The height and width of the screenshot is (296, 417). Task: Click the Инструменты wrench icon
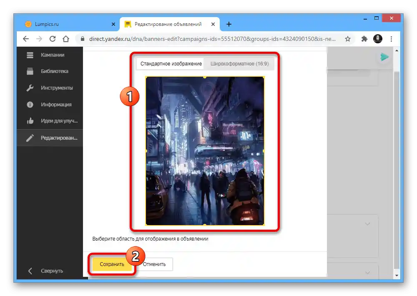30,88
